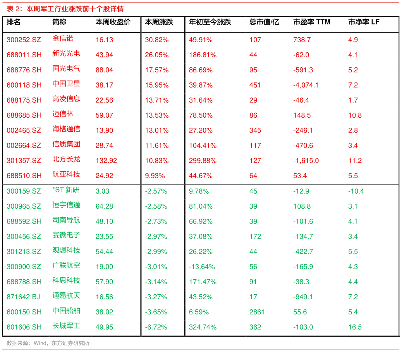Click the 总市值/亿 column header

[264, 22]
